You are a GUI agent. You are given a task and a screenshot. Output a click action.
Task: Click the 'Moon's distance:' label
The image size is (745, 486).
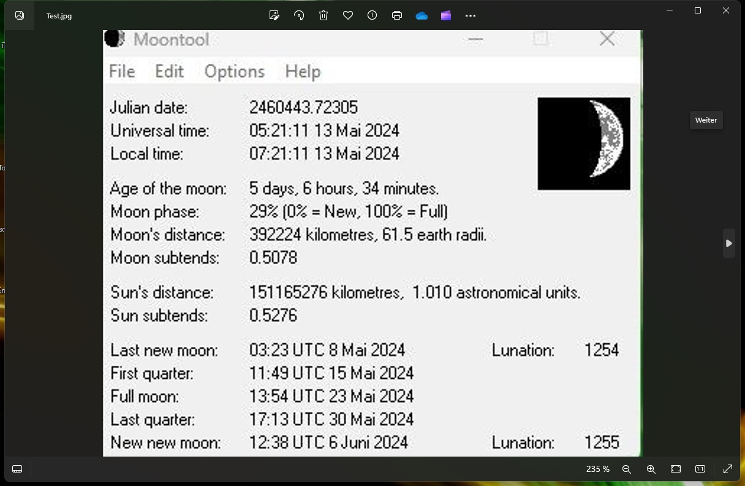tap(168, 235)
